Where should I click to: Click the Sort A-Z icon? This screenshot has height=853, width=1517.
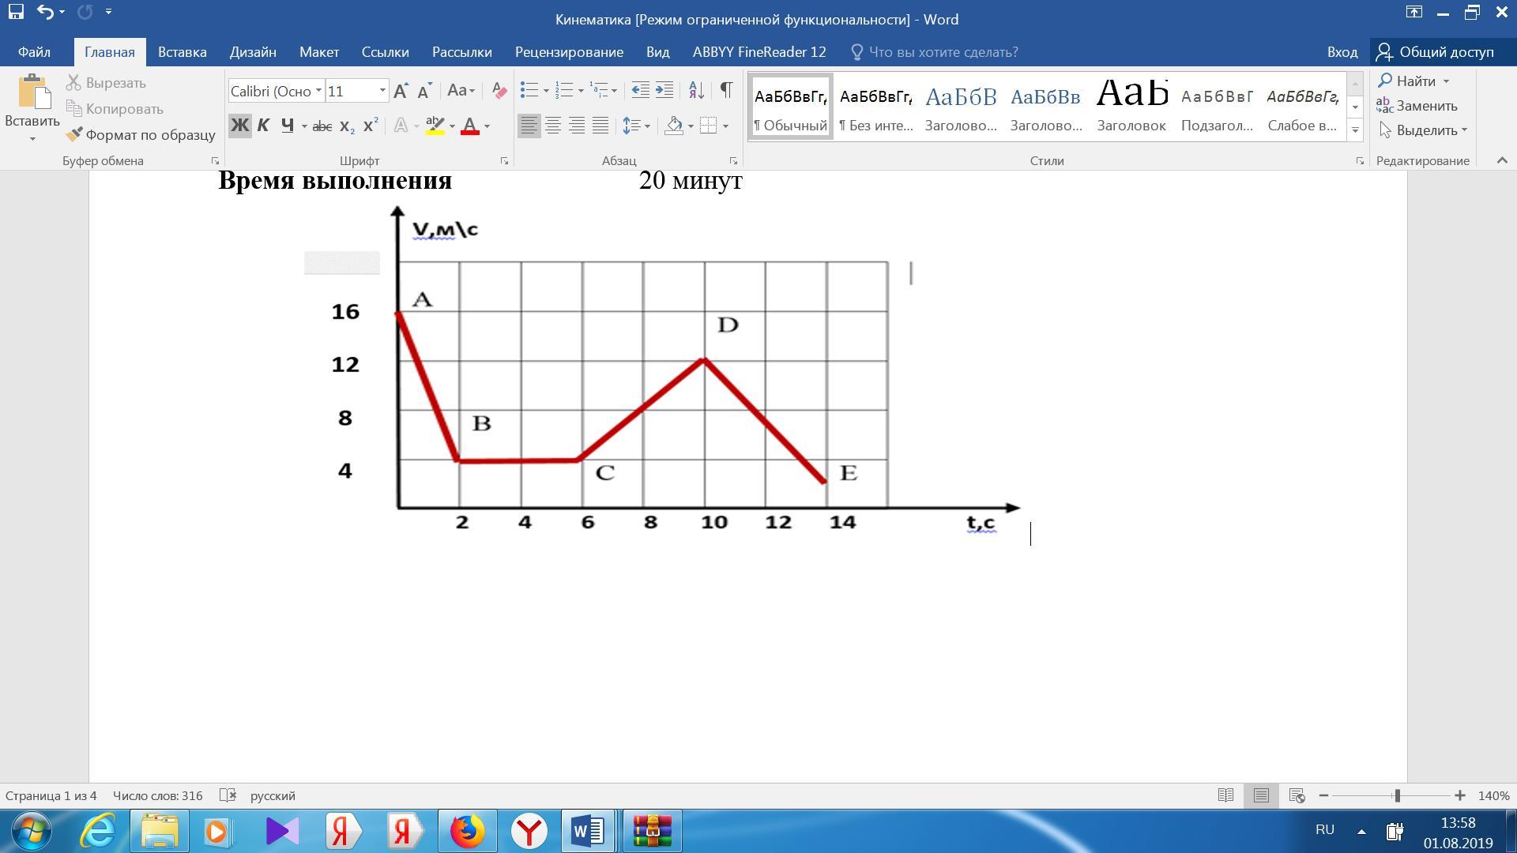click(x=695, y=90)
